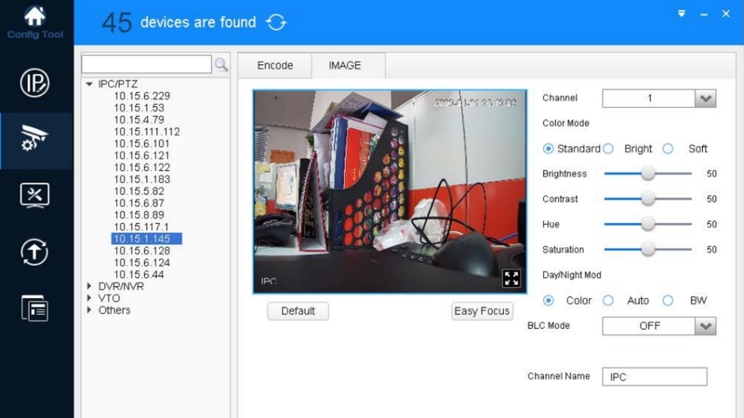Select device 10.15.8.89
Viewport: 744px width, 418px height.
pyautogui.click(x=139, y=215)
